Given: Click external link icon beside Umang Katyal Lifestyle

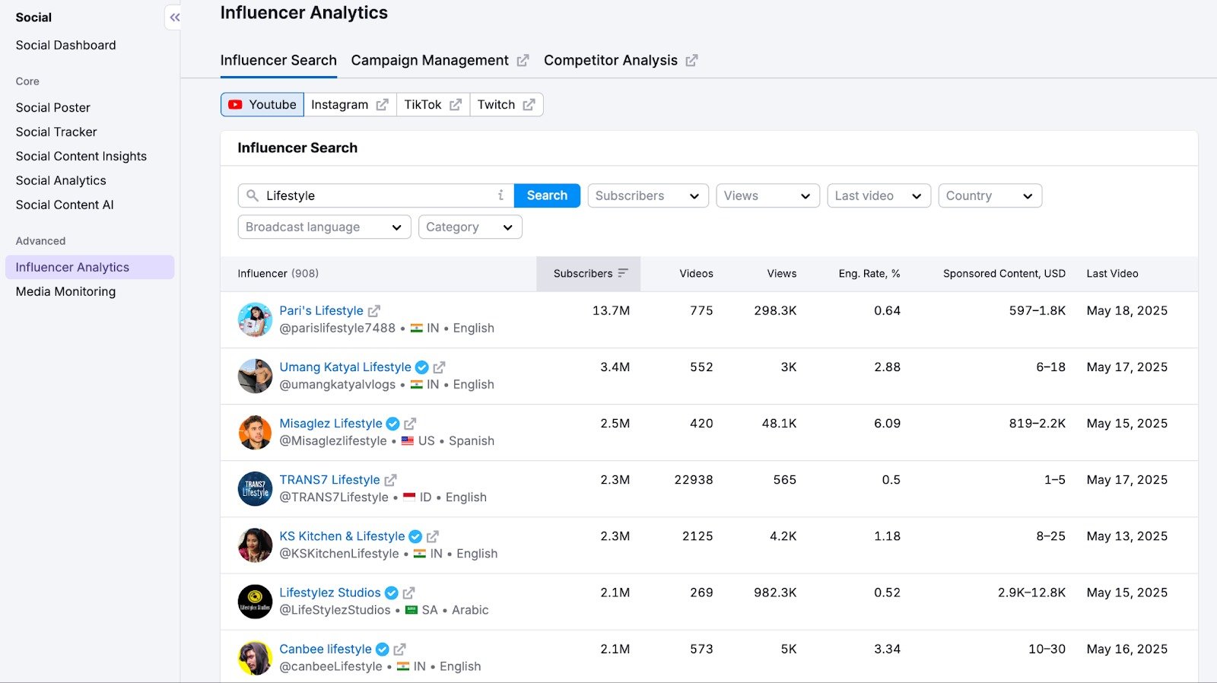Looking at the screenshot, I should click(x=439, y=367).
